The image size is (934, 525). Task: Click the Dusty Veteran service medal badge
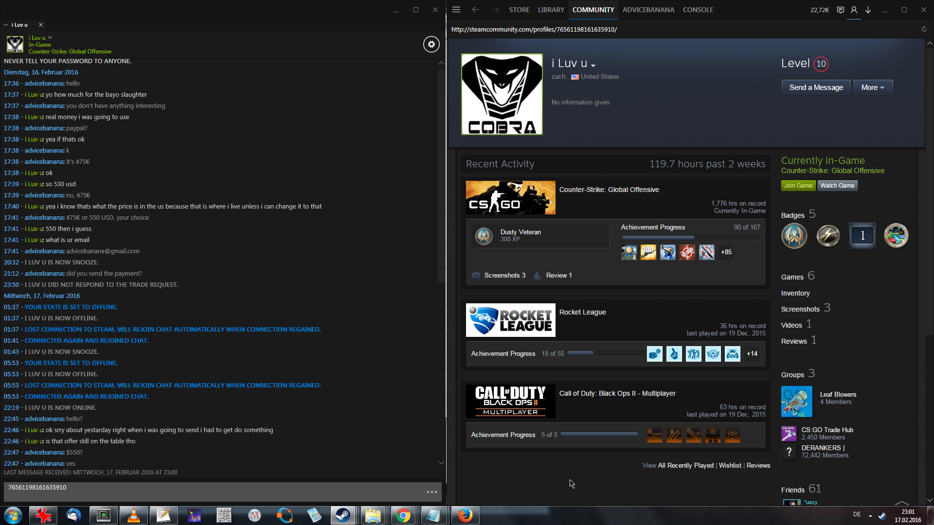click(484, 236)
